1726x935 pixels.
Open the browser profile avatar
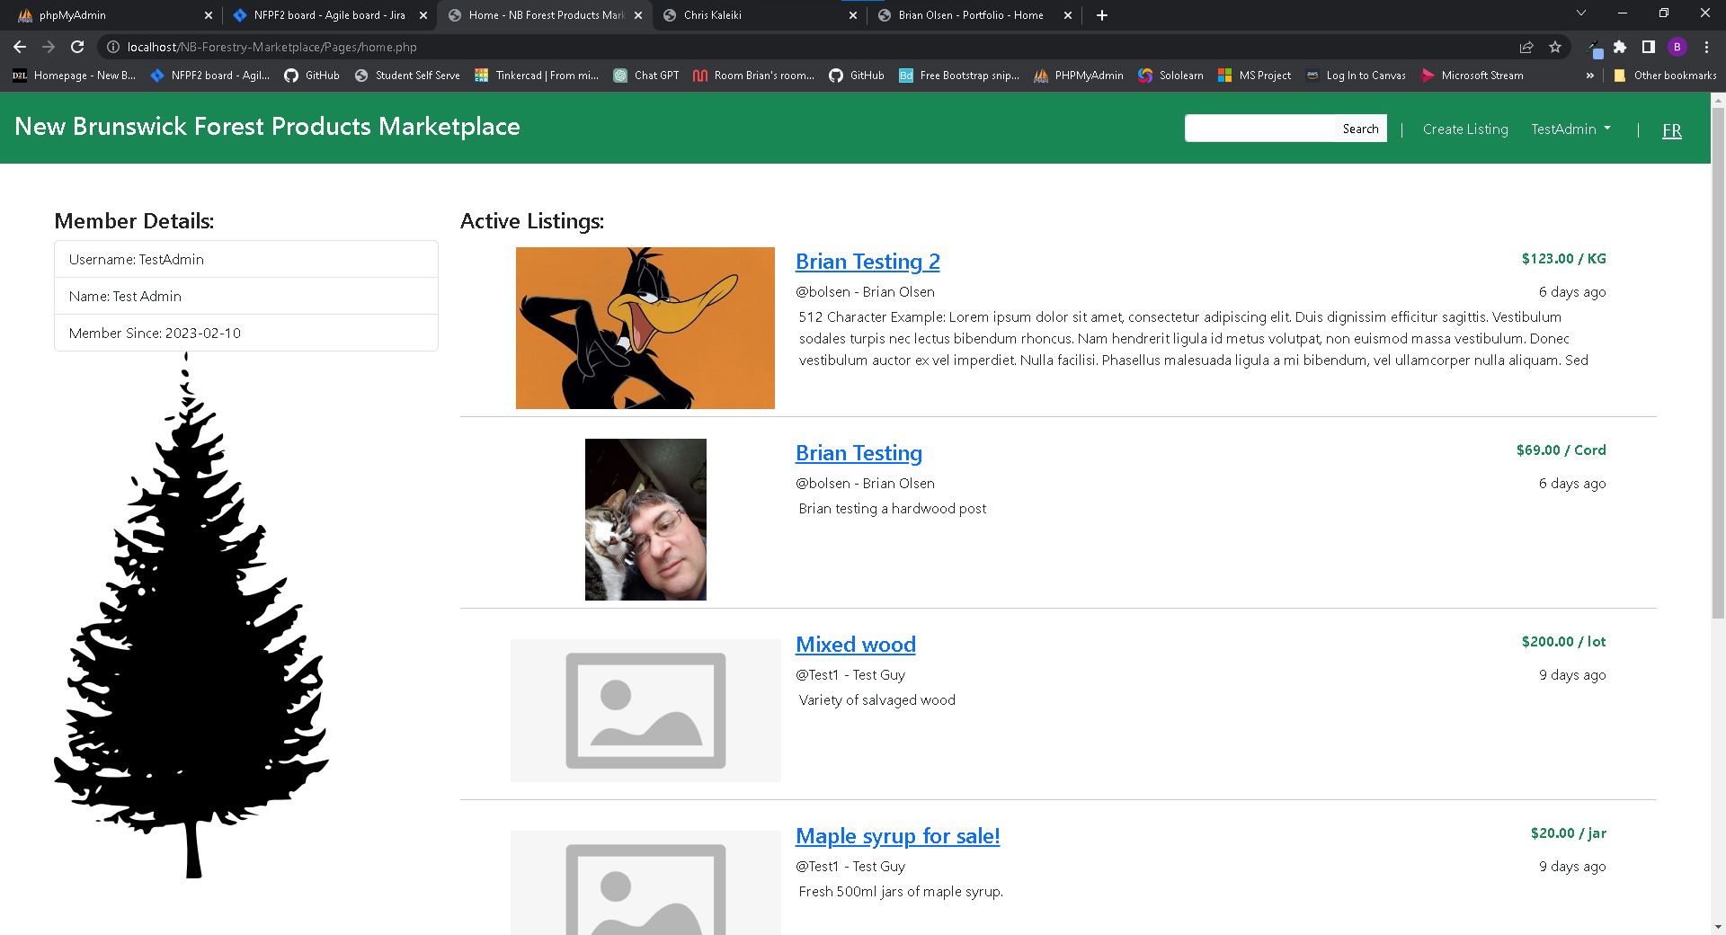pos(1677,47)
